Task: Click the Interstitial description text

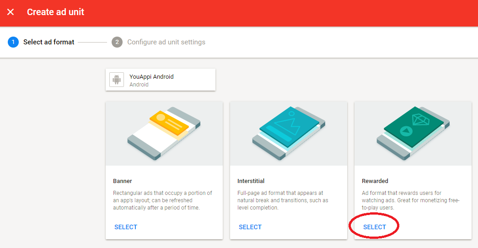Action: click(283, 200)
